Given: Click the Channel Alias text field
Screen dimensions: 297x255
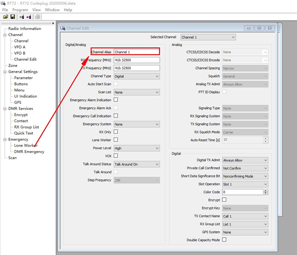Looking at the screenshot, I should click(x=137, y=52).
